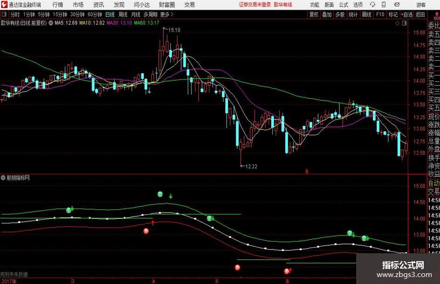Switch to 周线 weekly period

tap(123, 14)
